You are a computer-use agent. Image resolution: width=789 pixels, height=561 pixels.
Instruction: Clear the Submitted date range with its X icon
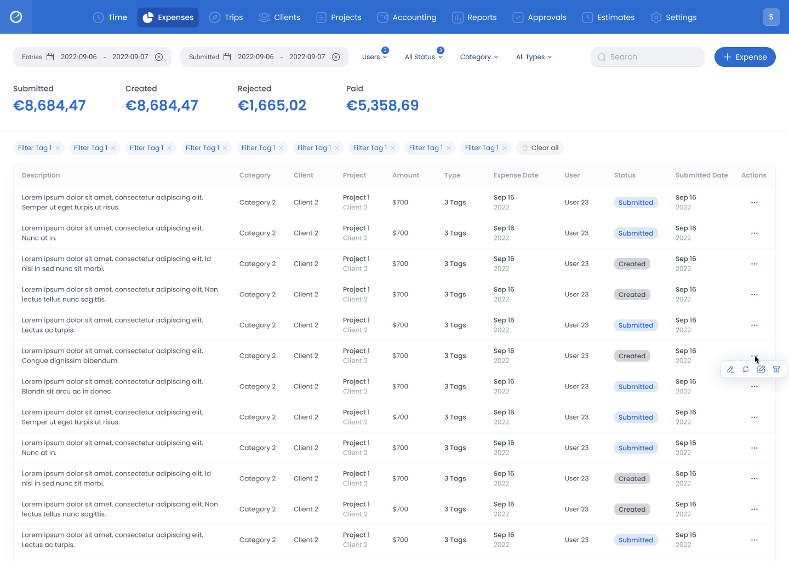tap(336, 57)
